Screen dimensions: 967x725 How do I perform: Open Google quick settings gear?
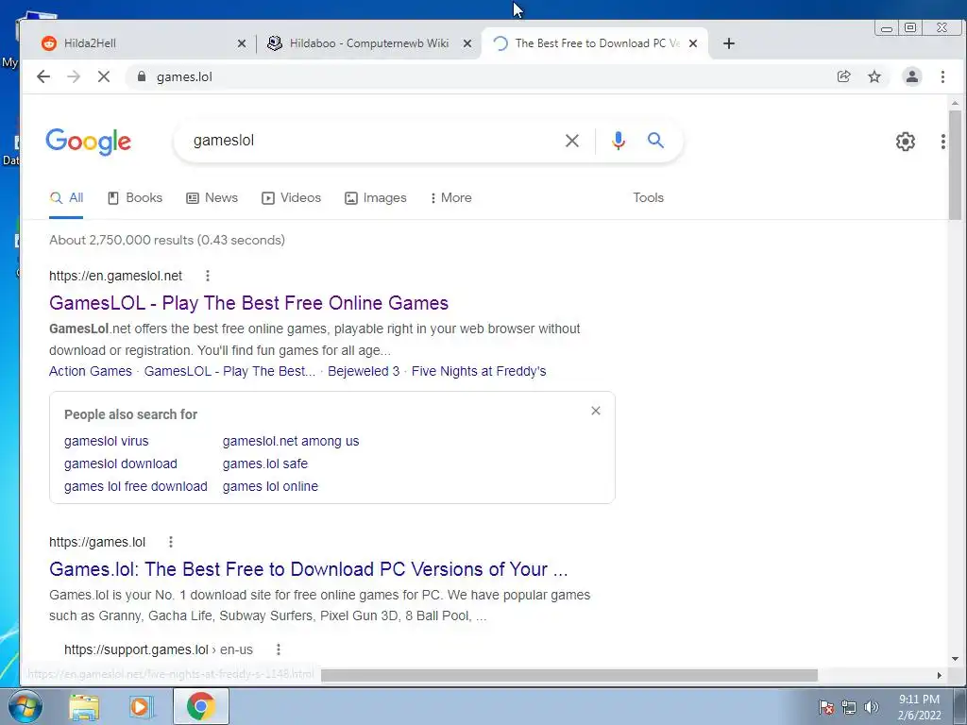pos(906,142)
